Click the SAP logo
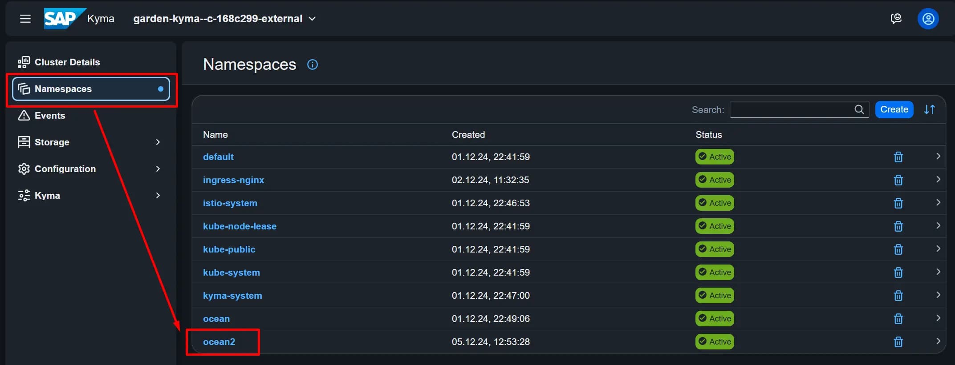Screen dimensions: 955x365 point(65,19)
